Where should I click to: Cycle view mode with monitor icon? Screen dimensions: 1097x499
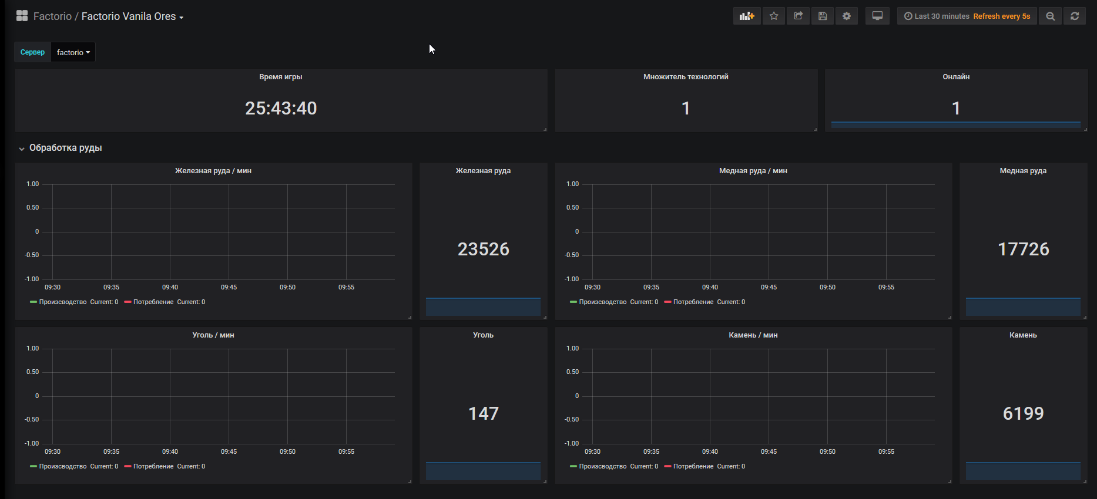877,16
